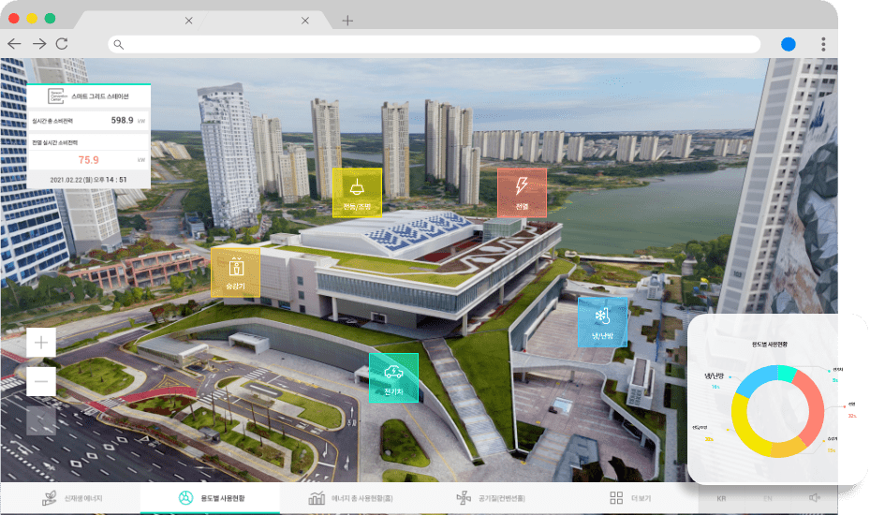Screen dimensions: 870x515
Task: Open the green 전기차 electric car tile
Action: pos(393,377)
